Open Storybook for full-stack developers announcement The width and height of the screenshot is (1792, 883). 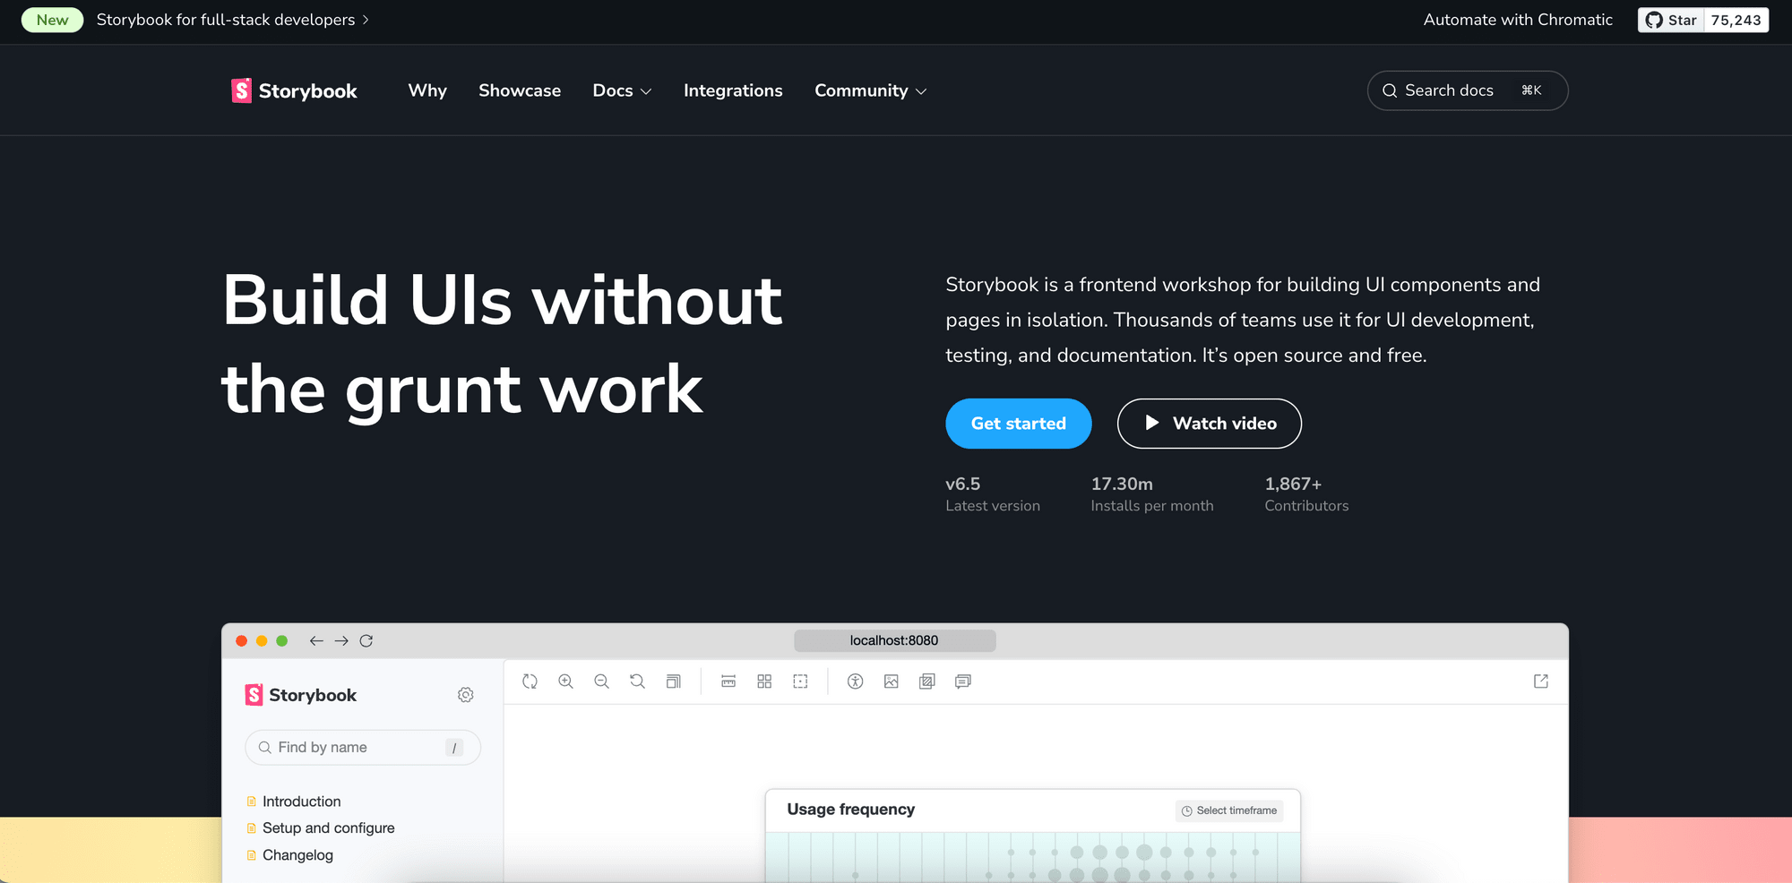[x=232, y=20]
